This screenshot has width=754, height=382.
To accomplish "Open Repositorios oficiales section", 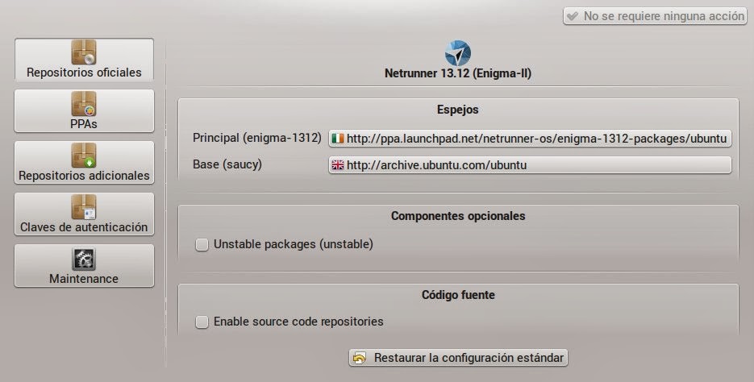I will [x=84, y=59].
